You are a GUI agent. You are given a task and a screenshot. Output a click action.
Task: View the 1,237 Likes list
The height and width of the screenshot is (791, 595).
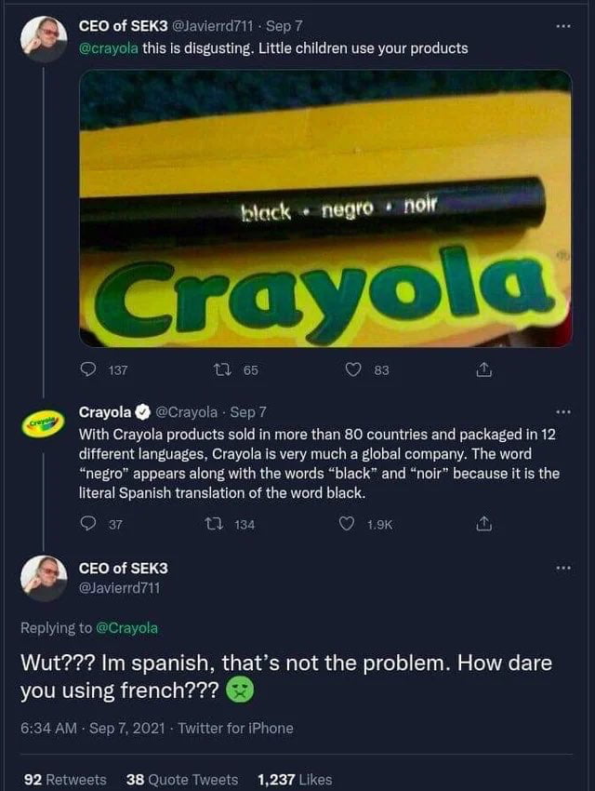pos(294,780)
